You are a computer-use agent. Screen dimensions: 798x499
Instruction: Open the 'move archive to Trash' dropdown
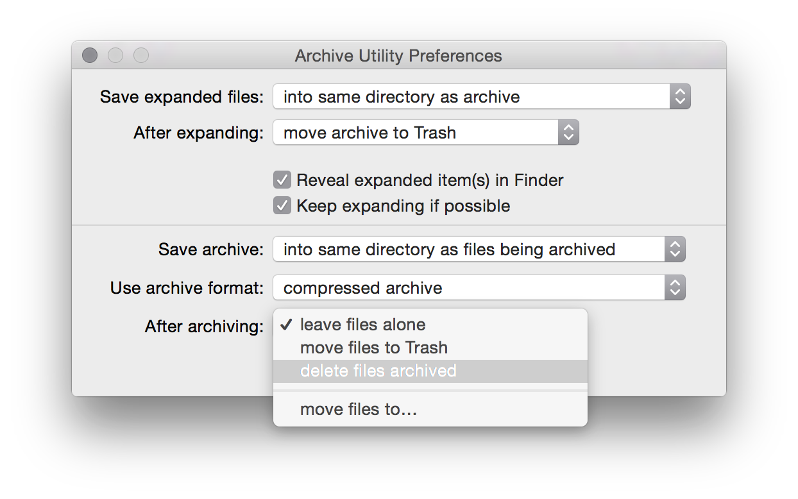pos(426,133)
